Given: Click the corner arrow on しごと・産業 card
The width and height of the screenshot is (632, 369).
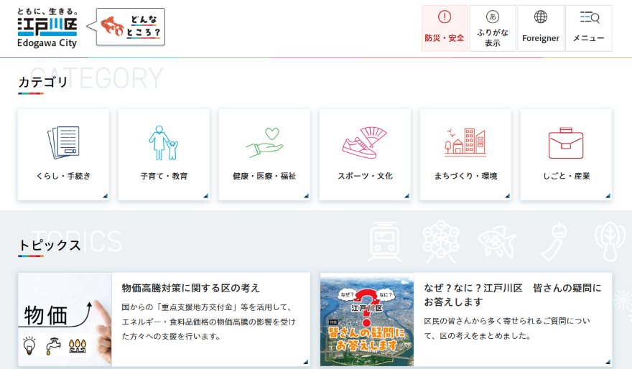Looking at the screenshot, I should tap(608, 196).
